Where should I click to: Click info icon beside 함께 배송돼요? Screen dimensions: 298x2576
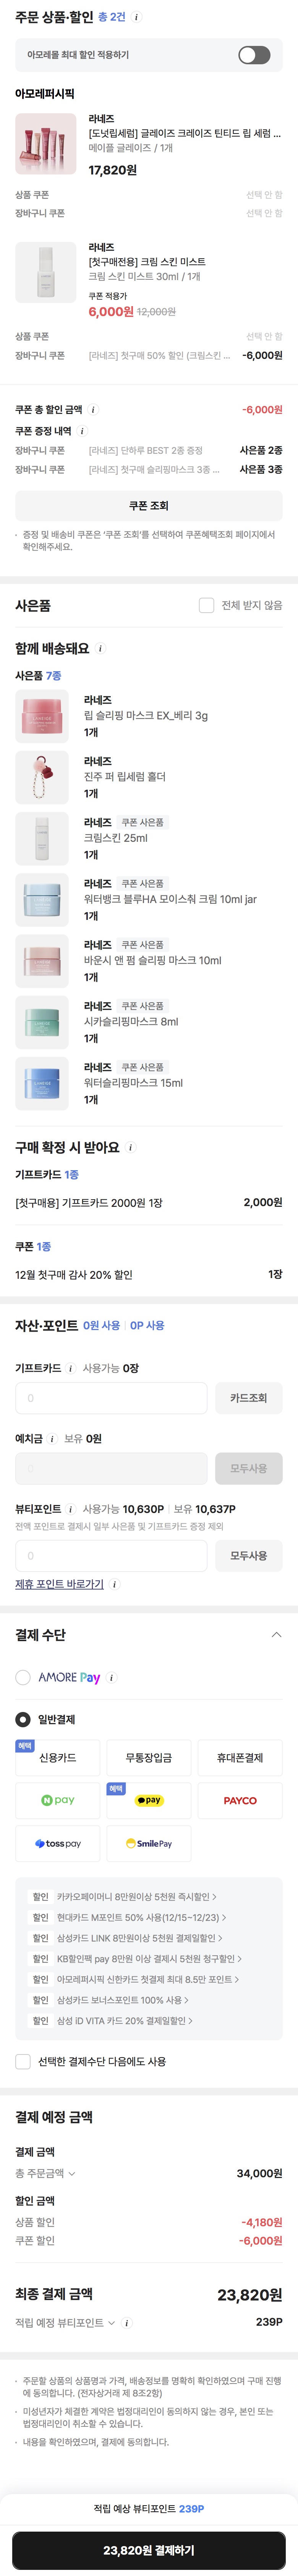click(100, 648)
